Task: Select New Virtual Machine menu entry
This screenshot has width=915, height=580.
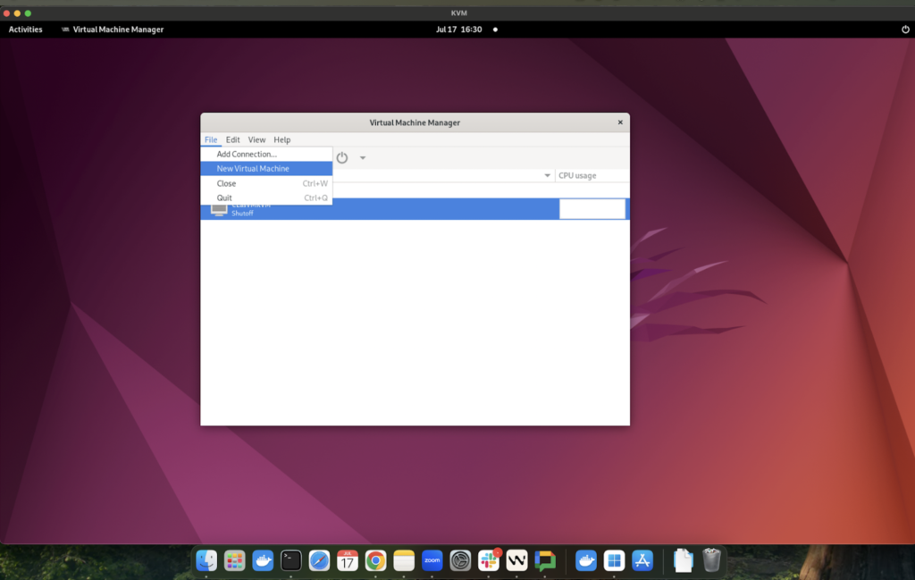Action: click(x=266, y=169)
